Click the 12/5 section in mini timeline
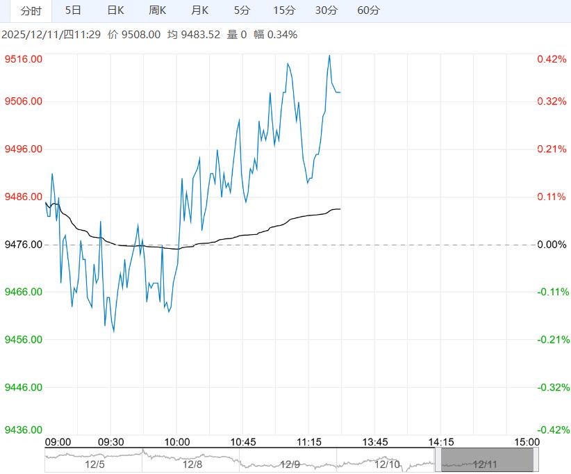 pos(94,464)
